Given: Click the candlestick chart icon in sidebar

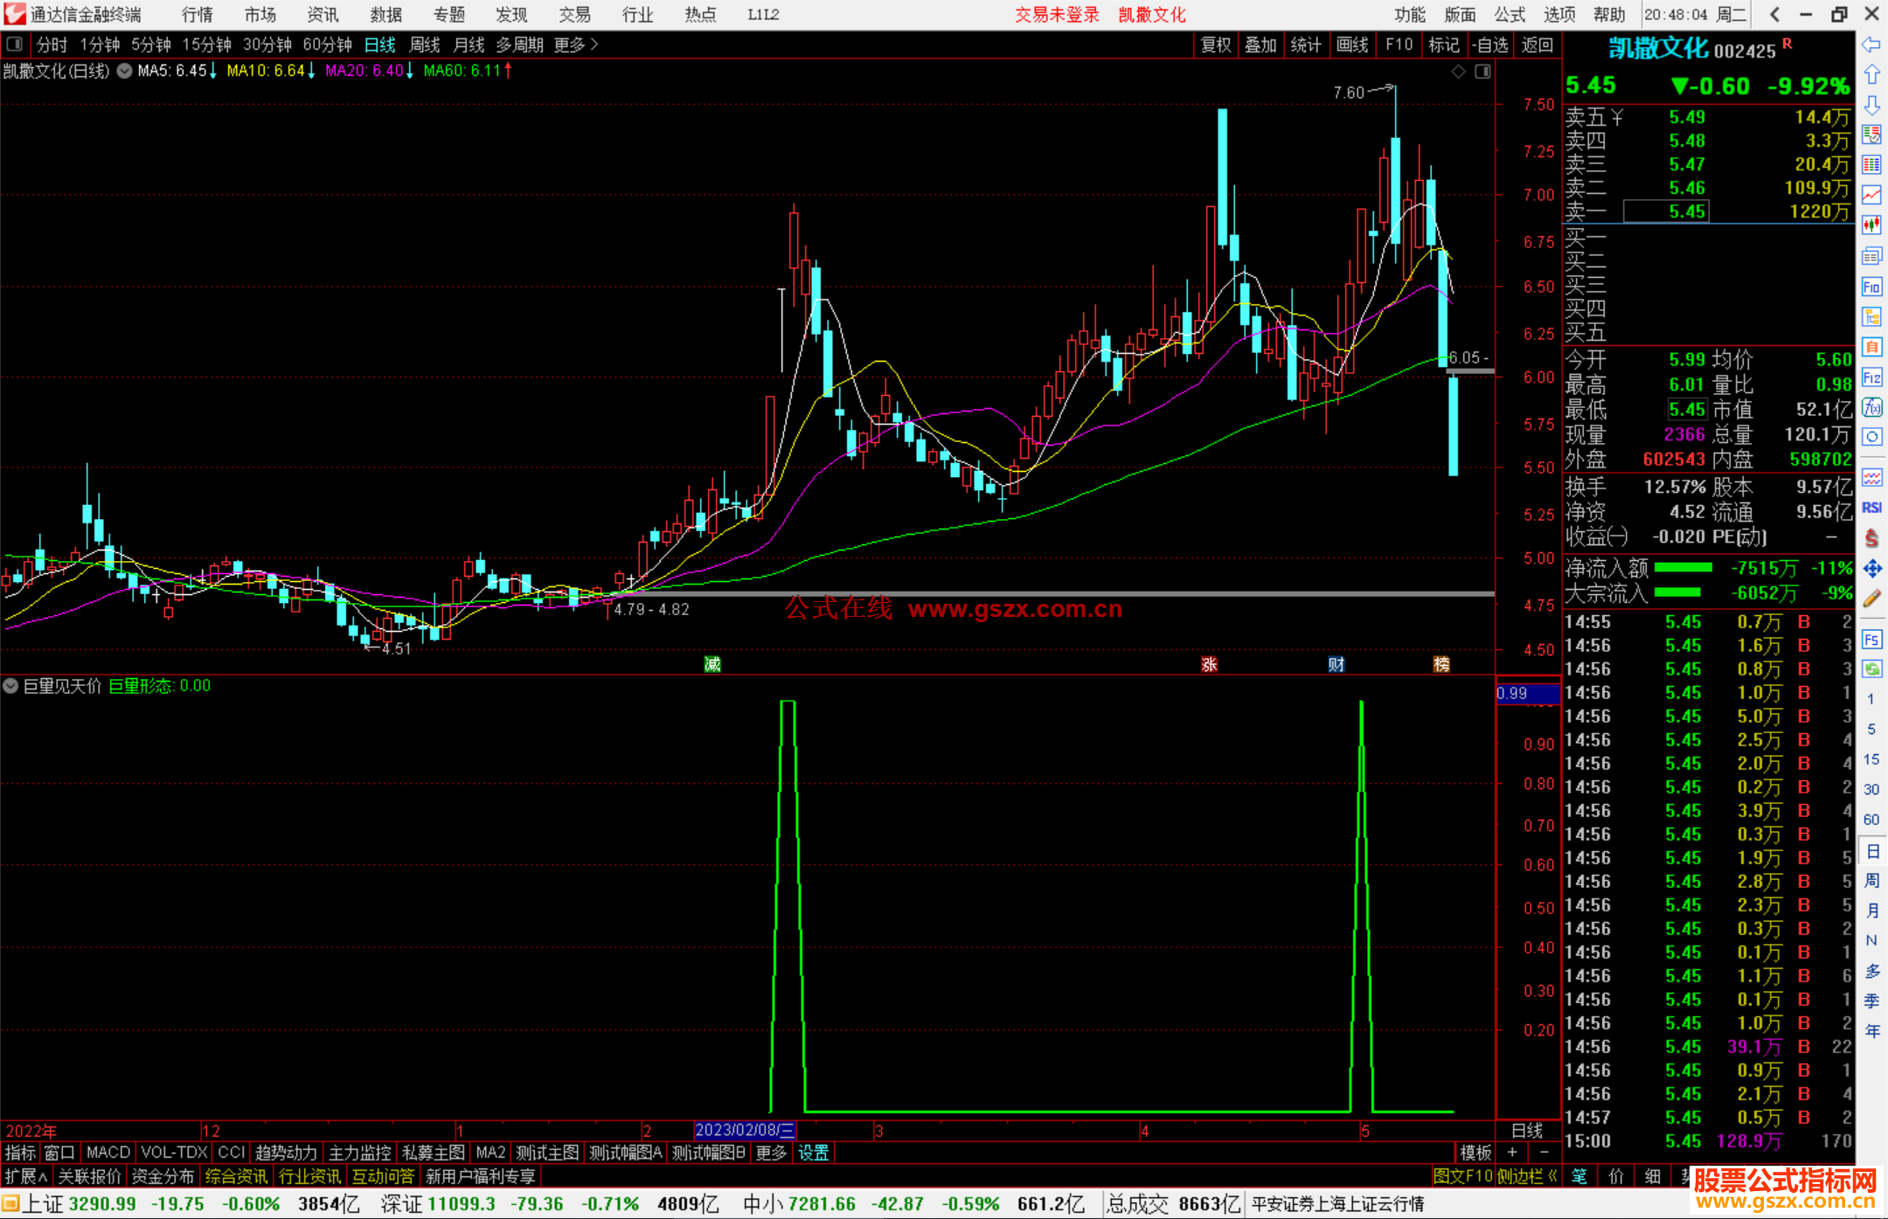Looking at the screenshot, I should pos(1871,225).
